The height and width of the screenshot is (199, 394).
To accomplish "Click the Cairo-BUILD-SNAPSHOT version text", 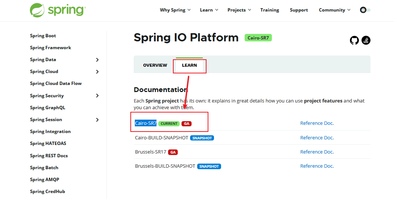I will pos(162,138).
